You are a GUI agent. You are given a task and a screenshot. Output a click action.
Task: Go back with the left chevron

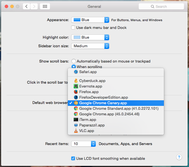[x=27, y=6]
